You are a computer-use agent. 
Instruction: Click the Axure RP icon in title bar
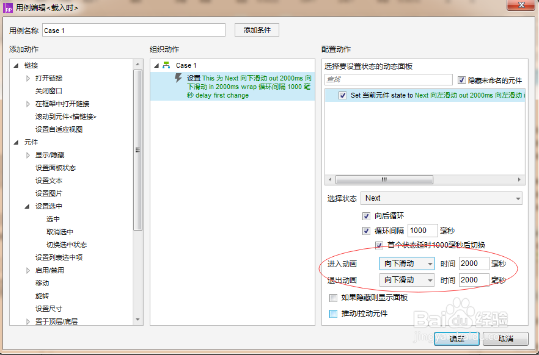pos(8,7)
